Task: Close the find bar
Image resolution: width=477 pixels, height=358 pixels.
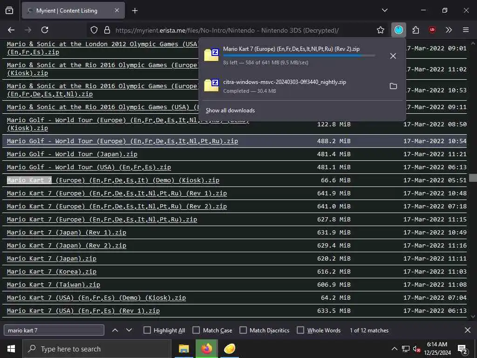Action: [x=468, y=330]
